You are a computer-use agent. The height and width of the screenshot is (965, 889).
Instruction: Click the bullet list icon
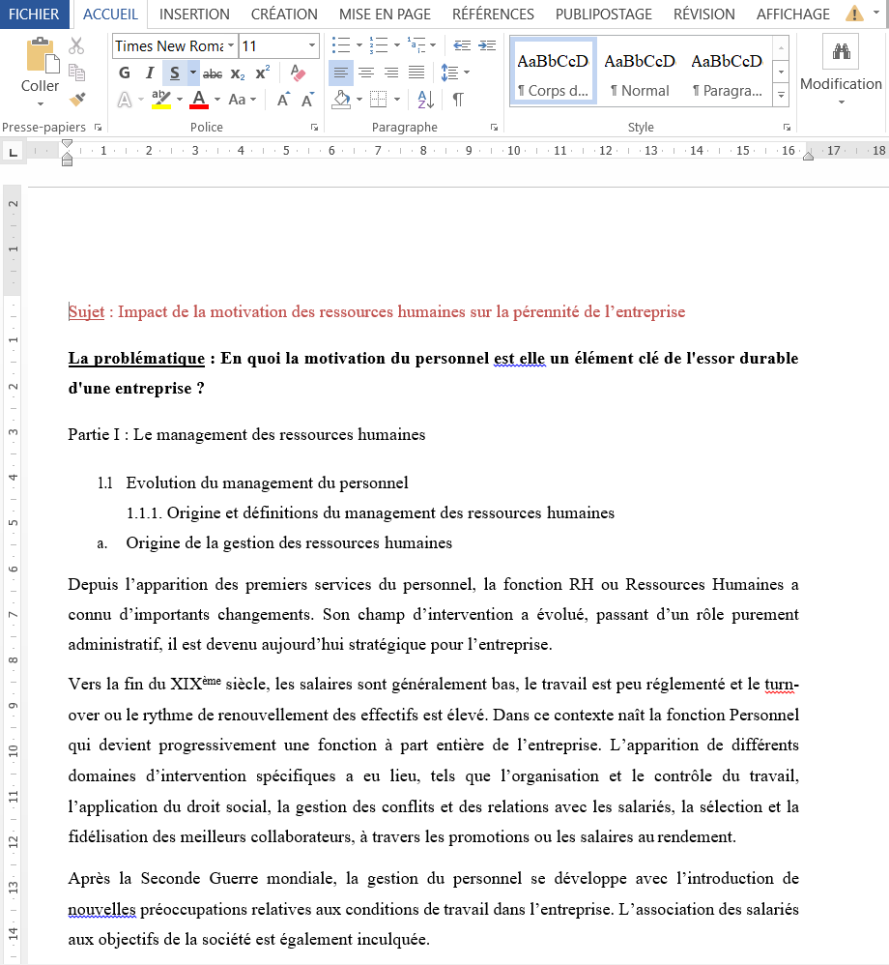coord(341,44)
